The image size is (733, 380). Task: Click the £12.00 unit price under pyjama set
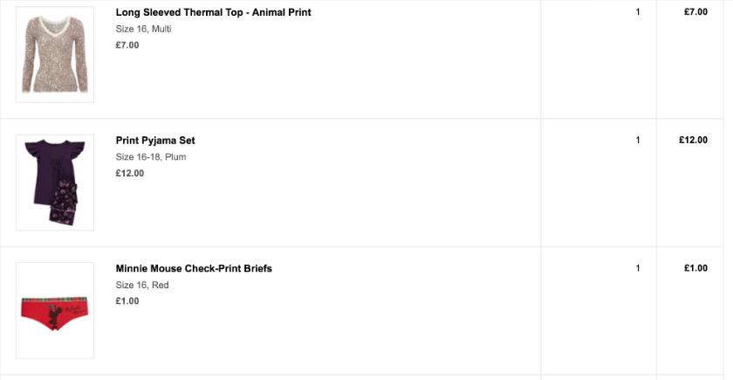coord(129,173)
